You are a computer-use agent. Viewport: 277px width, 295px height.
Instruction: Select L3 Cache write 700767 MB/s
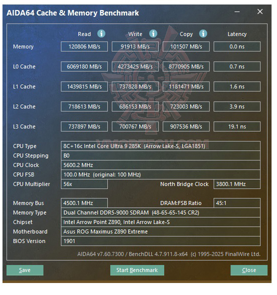coord(135,126)
